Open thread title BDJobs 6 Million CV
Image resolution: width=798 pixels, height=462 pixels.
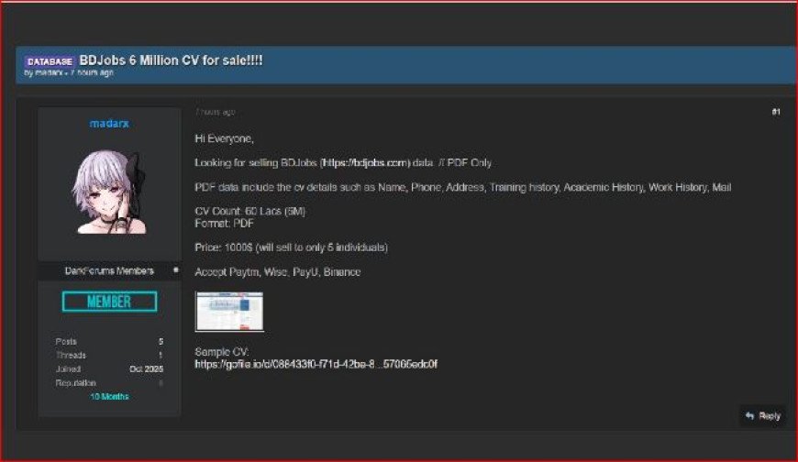pyautogui.click(x=171, y=60)
